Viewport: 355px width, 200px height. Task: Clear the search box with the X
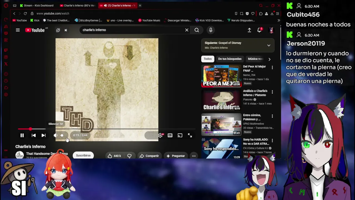[x=187, y=30]
